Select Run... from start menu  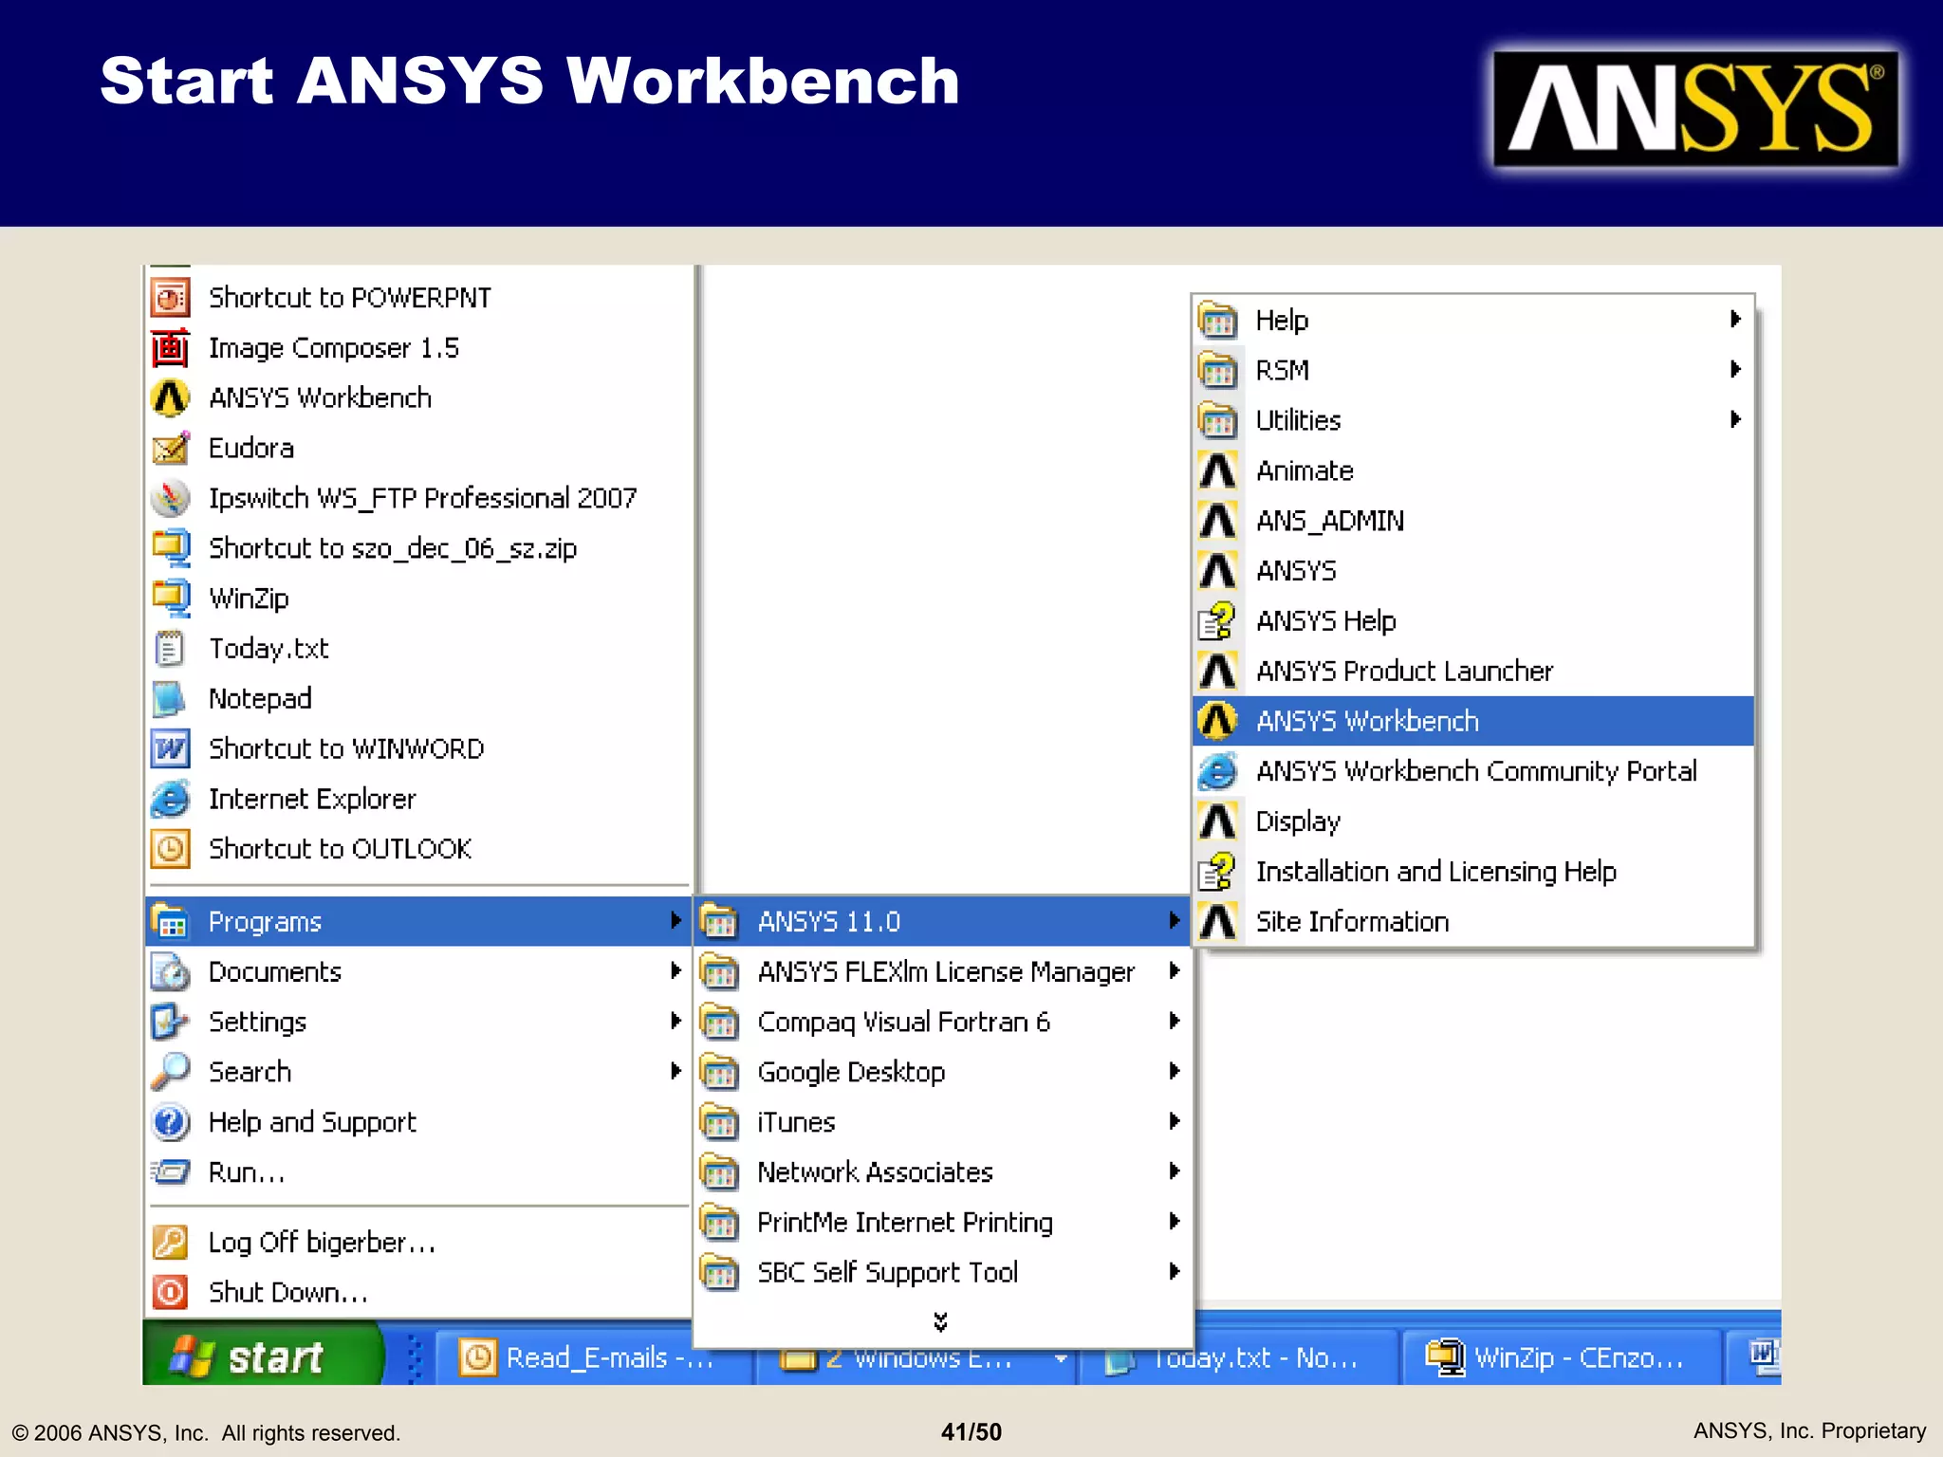pos(418,1172)
